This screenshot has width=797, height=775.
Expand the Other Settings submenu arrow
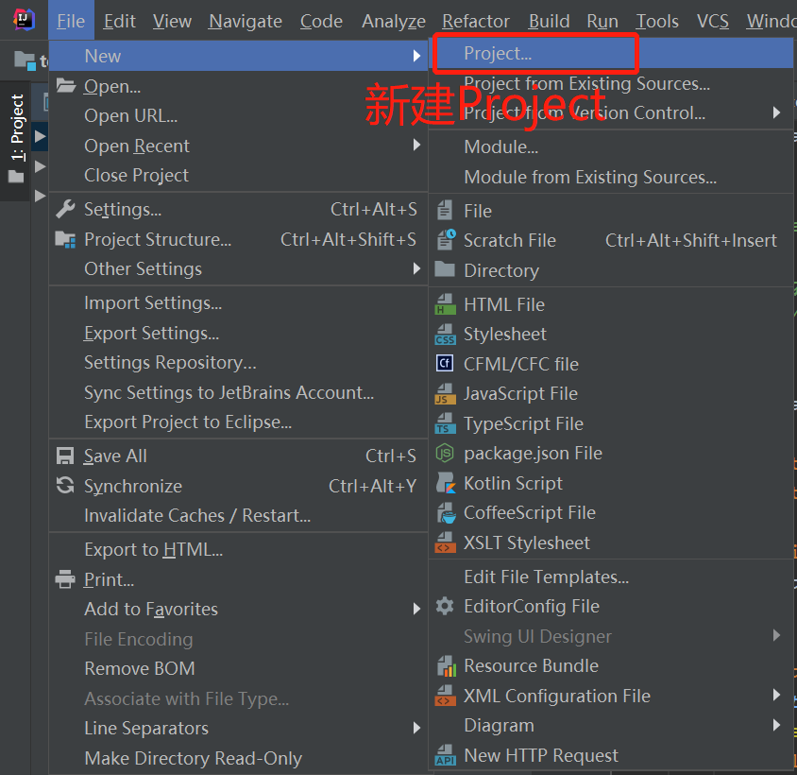[x=416, y=268]
